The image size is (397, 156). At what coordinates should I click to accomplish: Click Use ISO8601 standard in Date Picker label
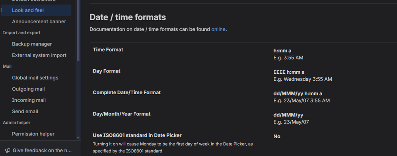coord(137,135)
